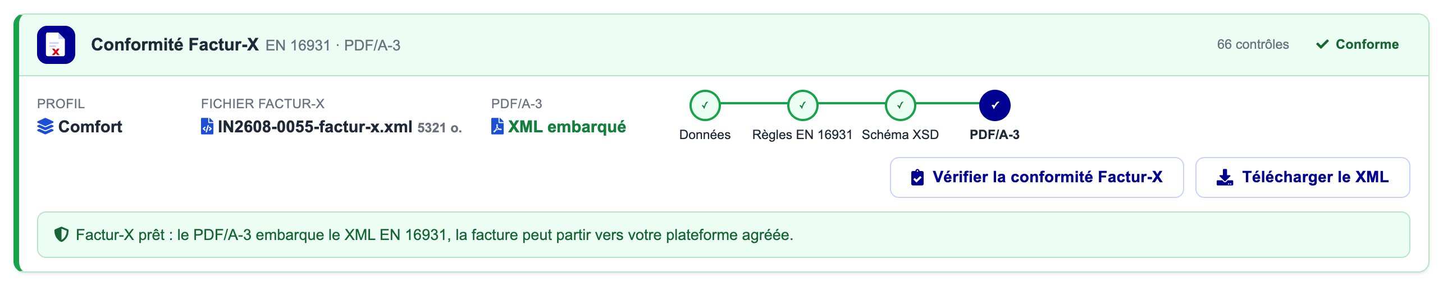
Task: Select the filled PDF/A-3 step circle
Action: (994, 105)
